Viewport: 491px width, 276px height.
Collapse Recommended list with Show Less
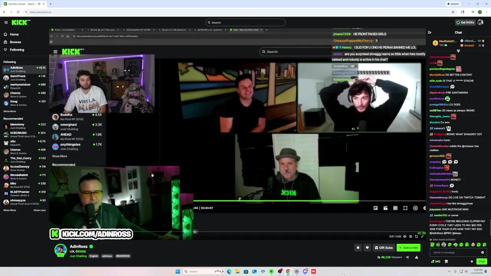tap(40, 210)
